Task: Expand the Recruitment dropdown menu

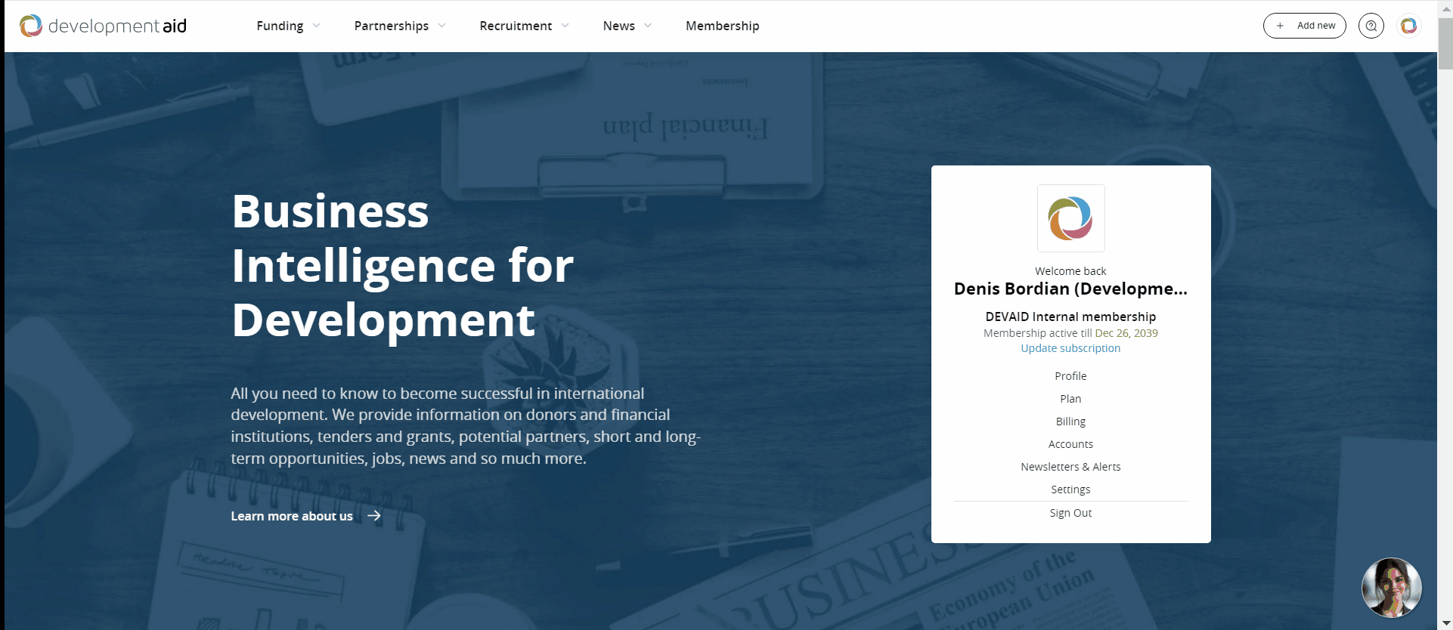Action: (x=524, y=26)
